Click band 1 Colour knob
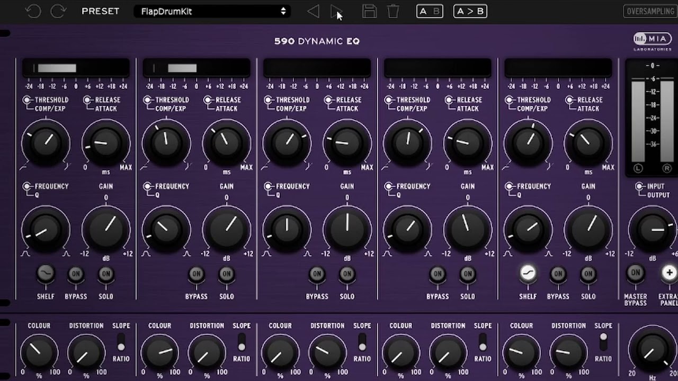 [39, 352]
